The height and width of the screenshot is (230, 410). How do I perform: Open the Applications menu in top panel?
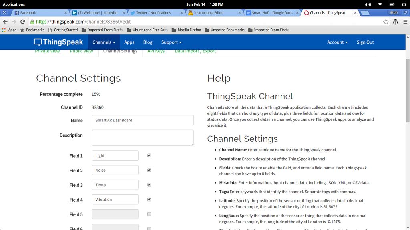click(x=14, y=4)
